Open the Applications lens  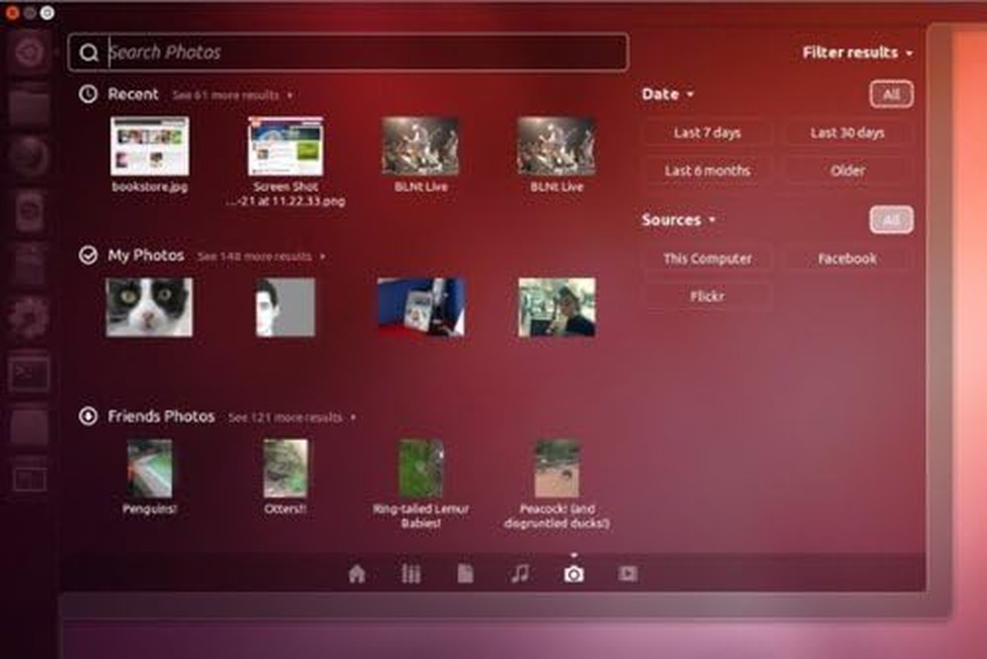(411, 572)
